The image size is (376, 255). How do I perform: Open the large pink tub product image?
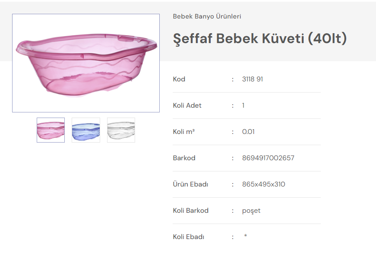(86, 63)
